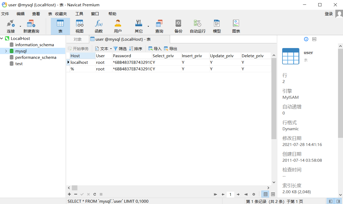The height and width of the screenshot is (204, 343).
Task: Switch to grid view mode
Action: coord(265,194)
